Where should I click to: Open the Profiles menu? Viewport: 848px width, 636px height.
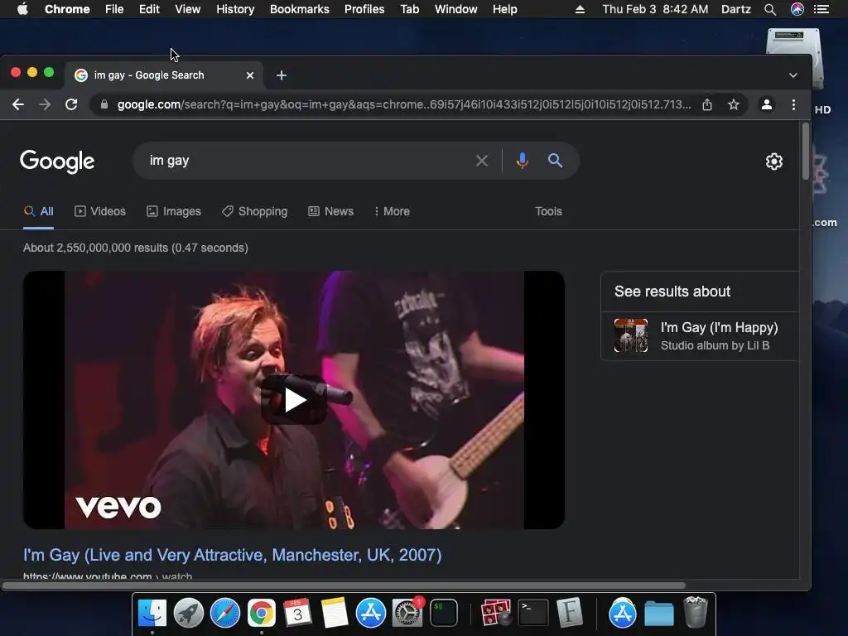click(x=364, y=9)
